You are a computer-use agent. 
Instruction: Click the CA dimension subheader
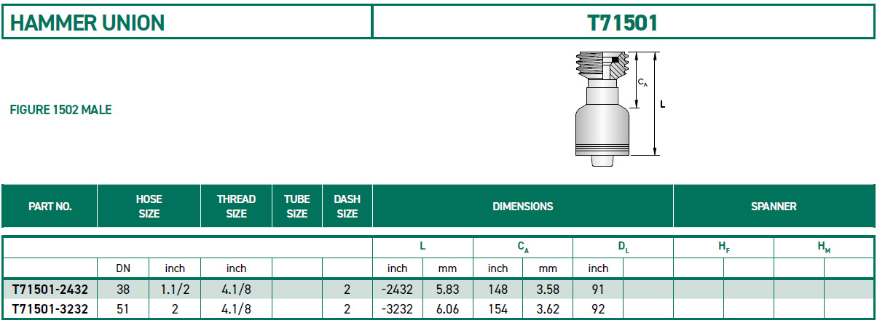pos(523,247)
